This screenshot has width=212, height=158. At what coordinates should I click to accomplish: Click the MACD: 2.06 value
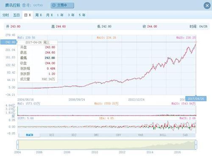pos(187,118)
